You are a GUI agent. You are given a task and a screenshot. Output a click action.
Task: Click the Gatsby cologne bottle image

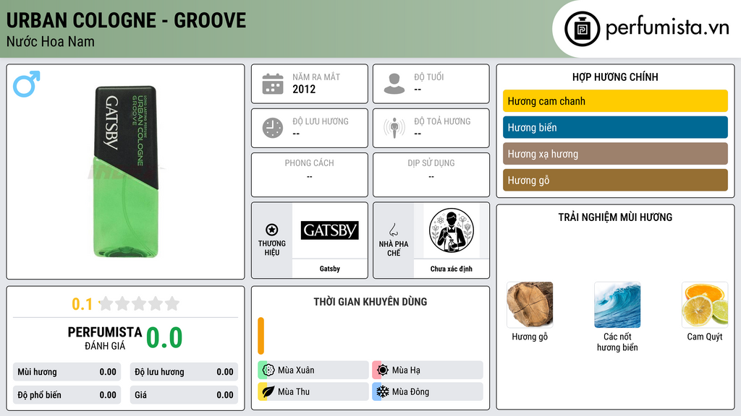click(126, 172)
